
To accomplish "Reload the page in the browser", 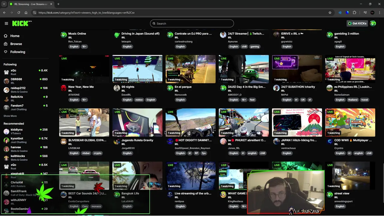I will pos(19,13).
